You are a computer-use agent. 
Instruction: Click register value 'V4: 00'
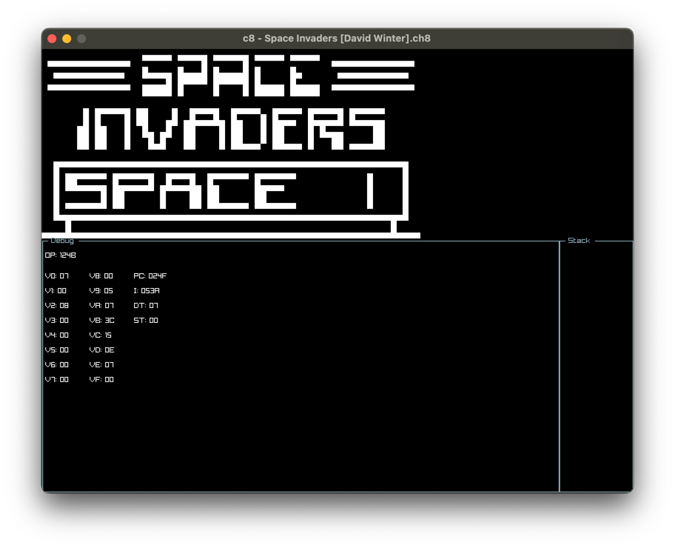(57, 335)
